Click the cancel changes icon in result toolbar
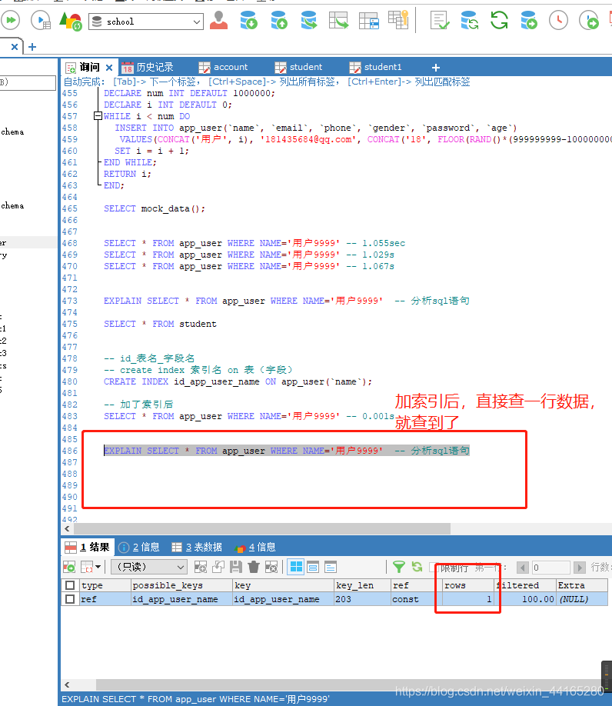612x706 pixels. [271, 567]
